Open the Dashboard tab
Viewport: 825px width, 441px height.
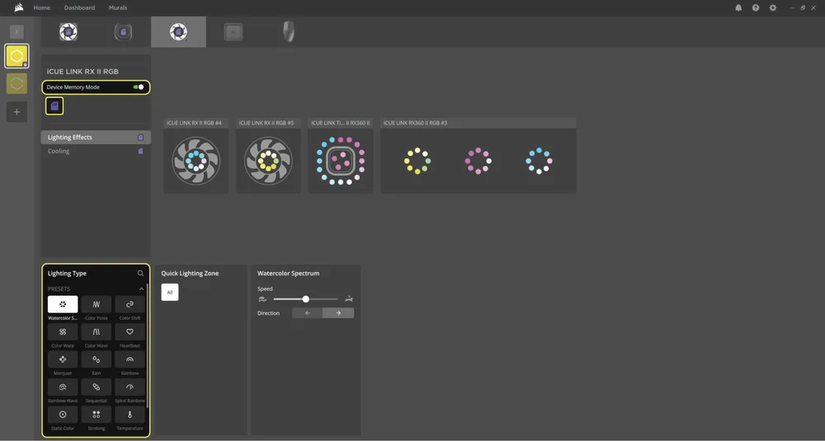point(79,8)
